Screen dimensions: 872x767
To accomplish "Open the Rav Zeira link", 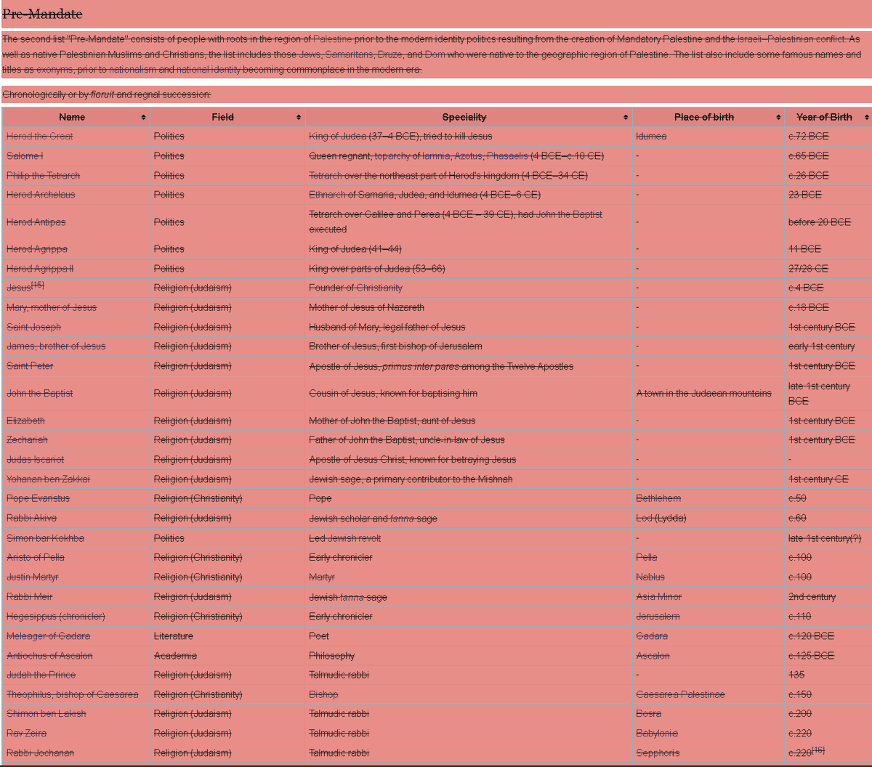I will [x=27, y=734].
